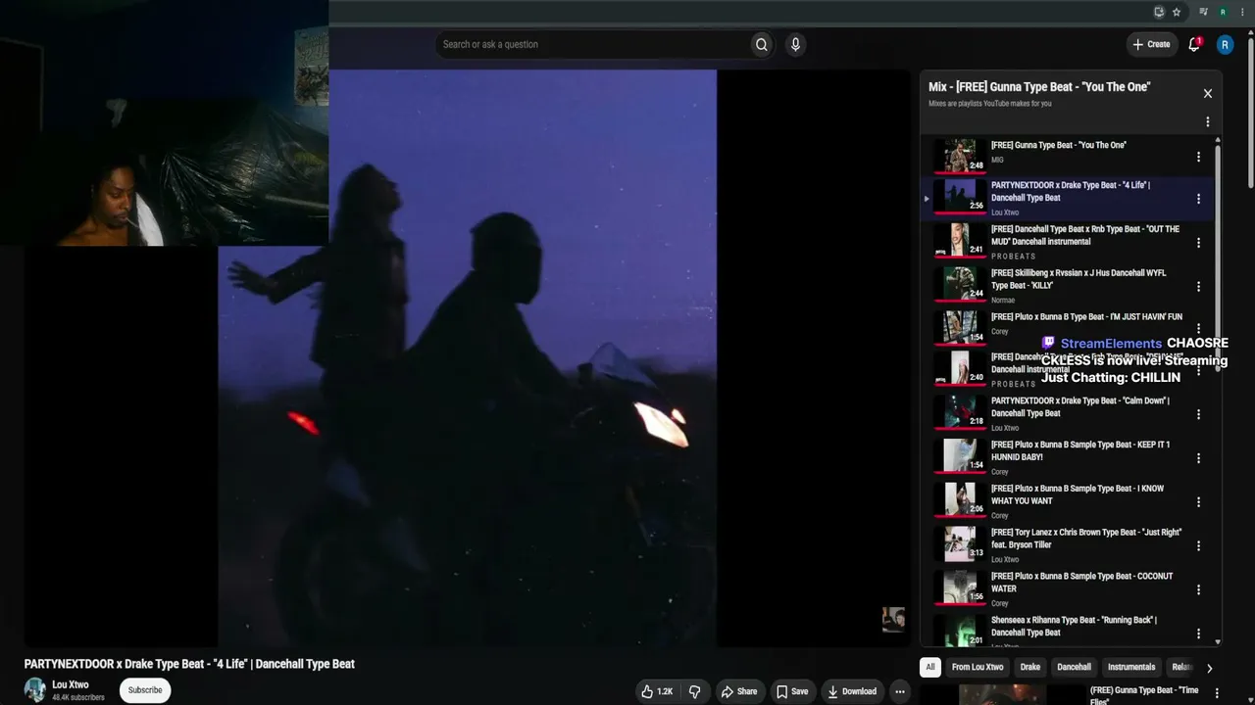Open the Lou Xtwo channel name link
Screen dimensions: 1255x705
(71, 684)
